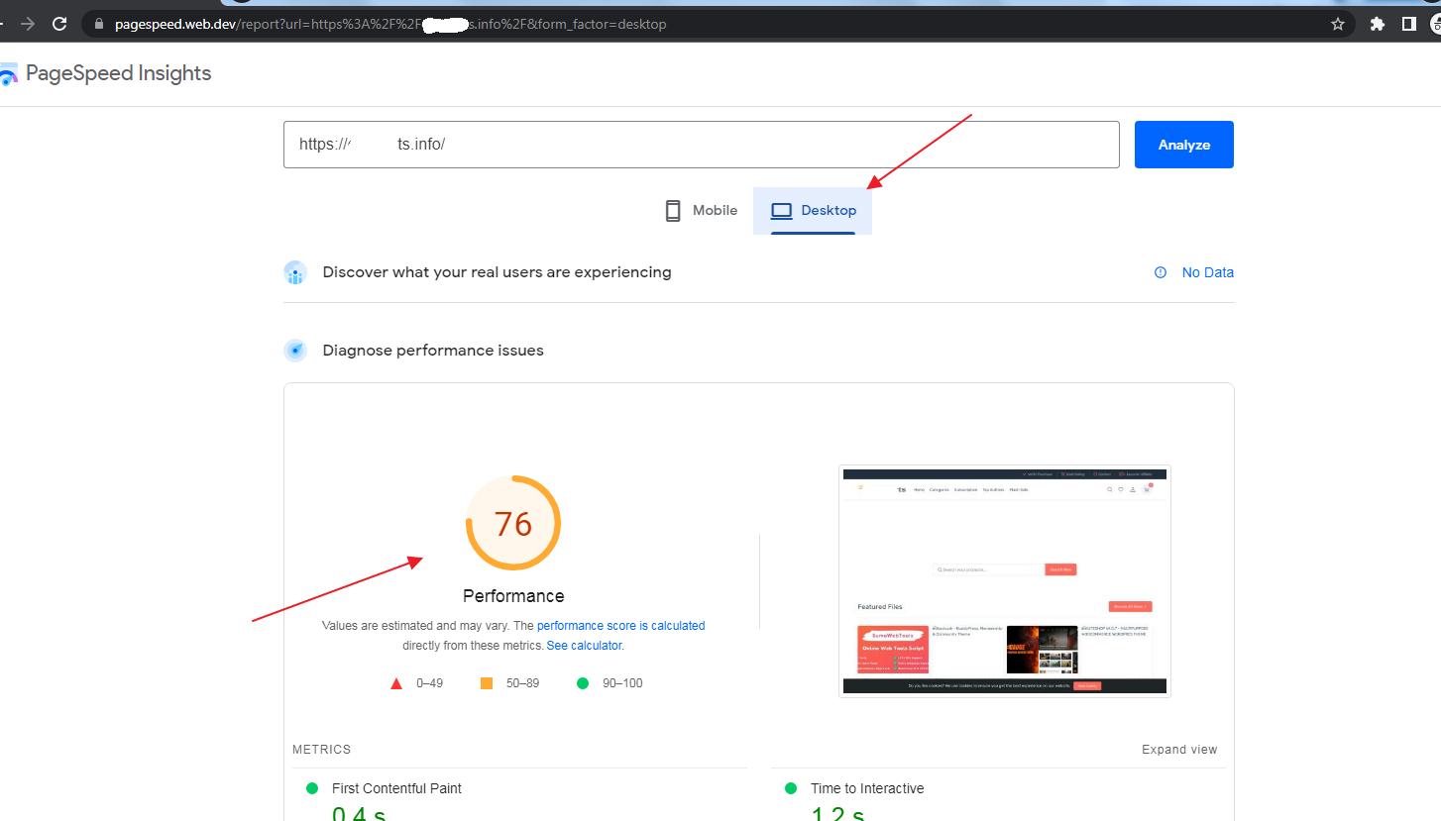Open the Extensions puzzle icon
This screenshot has width=1441, height=821.
(x=1377, y=24)
